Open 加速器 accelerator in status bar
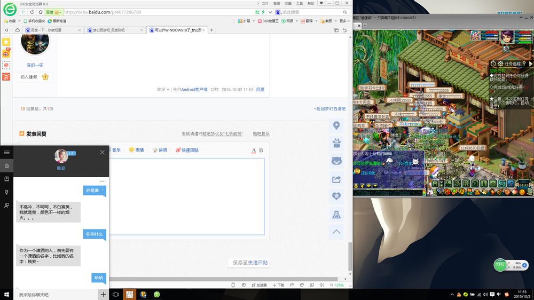 point(259,285)
